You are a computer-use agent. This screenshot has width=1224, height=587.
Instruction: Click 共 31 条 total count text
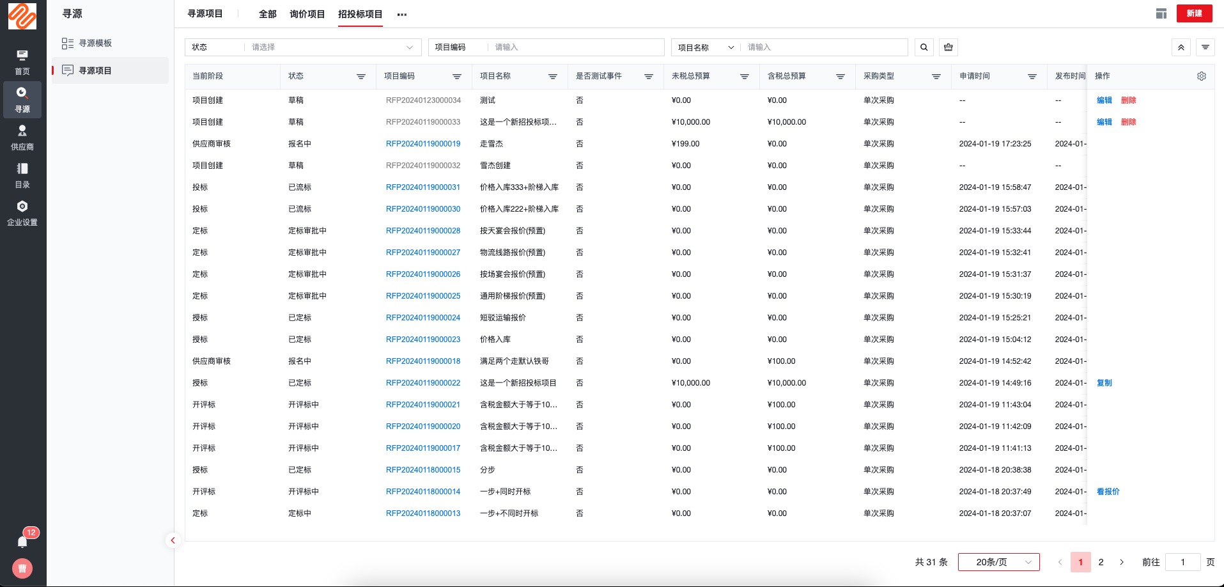[x=931, y=562]
